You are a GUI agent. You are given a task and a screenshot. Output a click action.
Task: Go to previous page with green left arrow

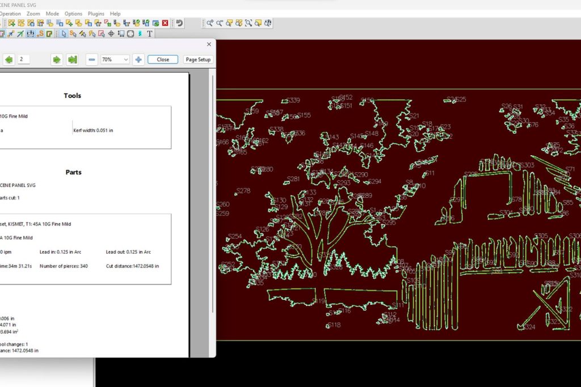click(9, 59)
